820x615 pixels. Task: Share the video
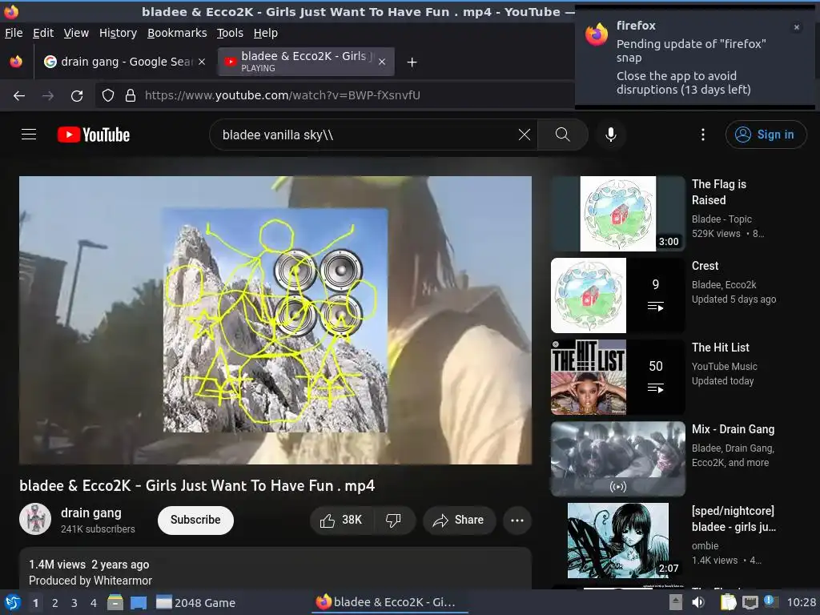point(459,520)
